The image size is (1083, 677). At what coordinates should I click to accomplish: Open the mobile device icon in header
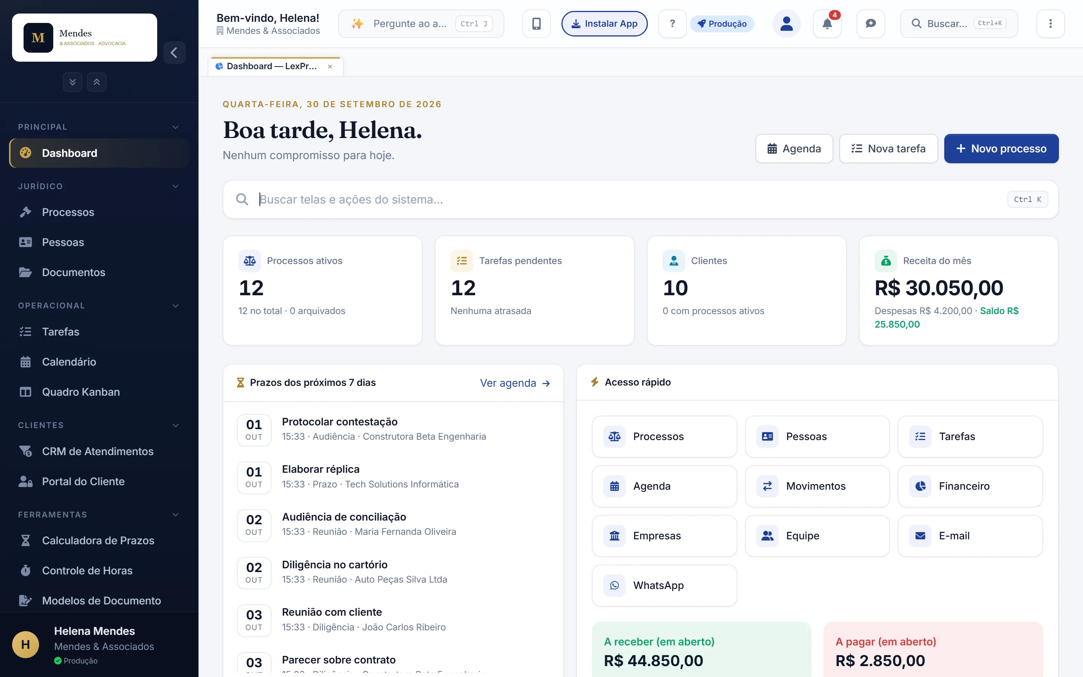point(536,24)
